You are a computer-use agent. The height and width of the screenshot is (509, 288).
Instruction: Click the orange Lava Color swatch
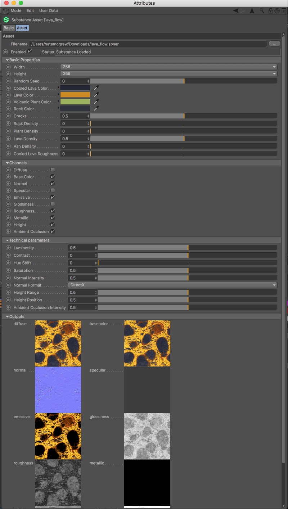click(75, 95)
